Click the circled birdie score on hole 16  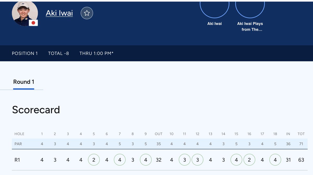pyautogui.click(x=249, y=160)
